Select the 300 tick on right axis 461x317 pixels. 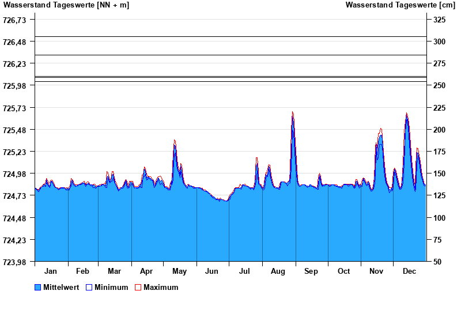439,42
